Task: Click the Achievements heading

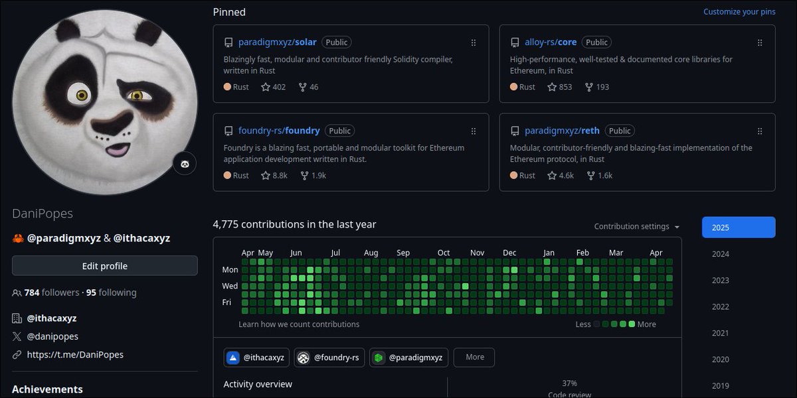Action: click(x=47, y=389)
